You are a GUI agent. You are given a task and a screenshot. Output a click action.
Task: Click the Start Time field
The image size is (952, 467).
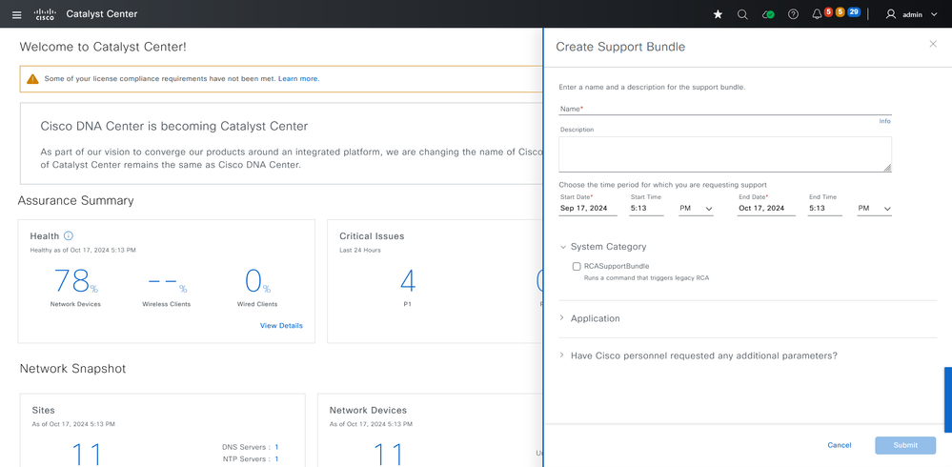click(x=646, y=209)
